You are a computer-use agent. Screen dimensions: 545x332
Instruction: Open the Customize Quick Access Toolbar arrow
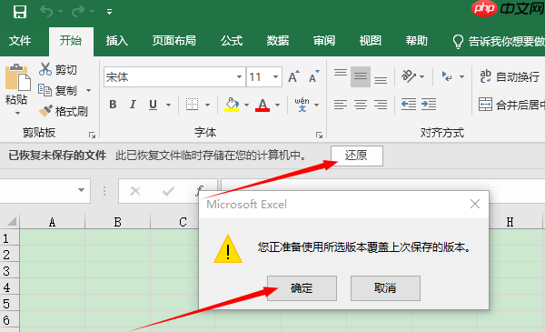tap(110, 12)
